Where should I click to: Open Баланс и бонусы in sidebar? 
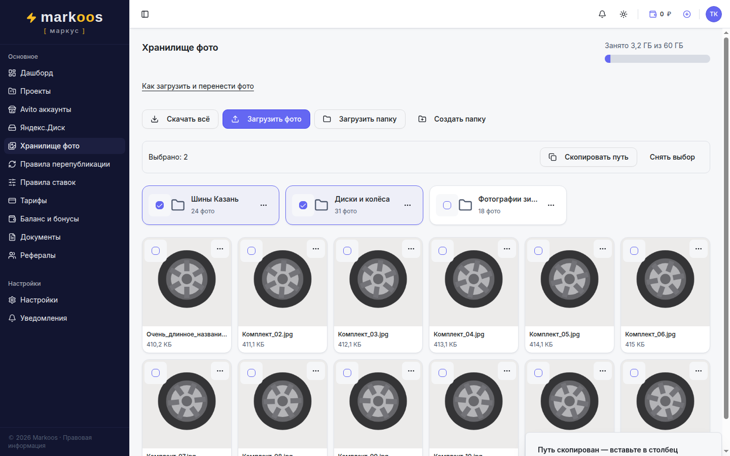tap(64, 219)
